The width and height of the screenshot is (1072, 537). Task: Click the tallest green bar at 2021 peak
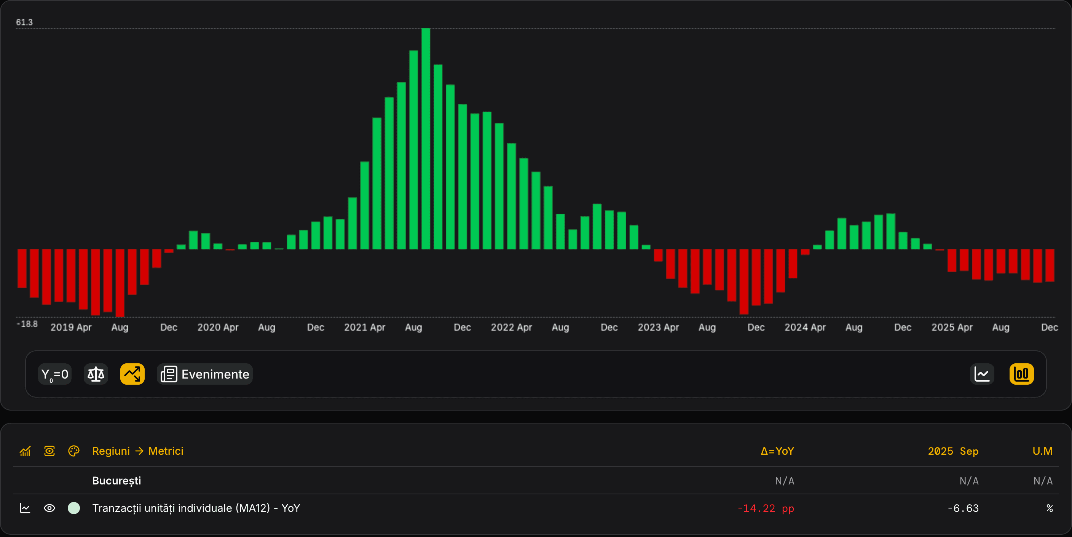(426, 138)
